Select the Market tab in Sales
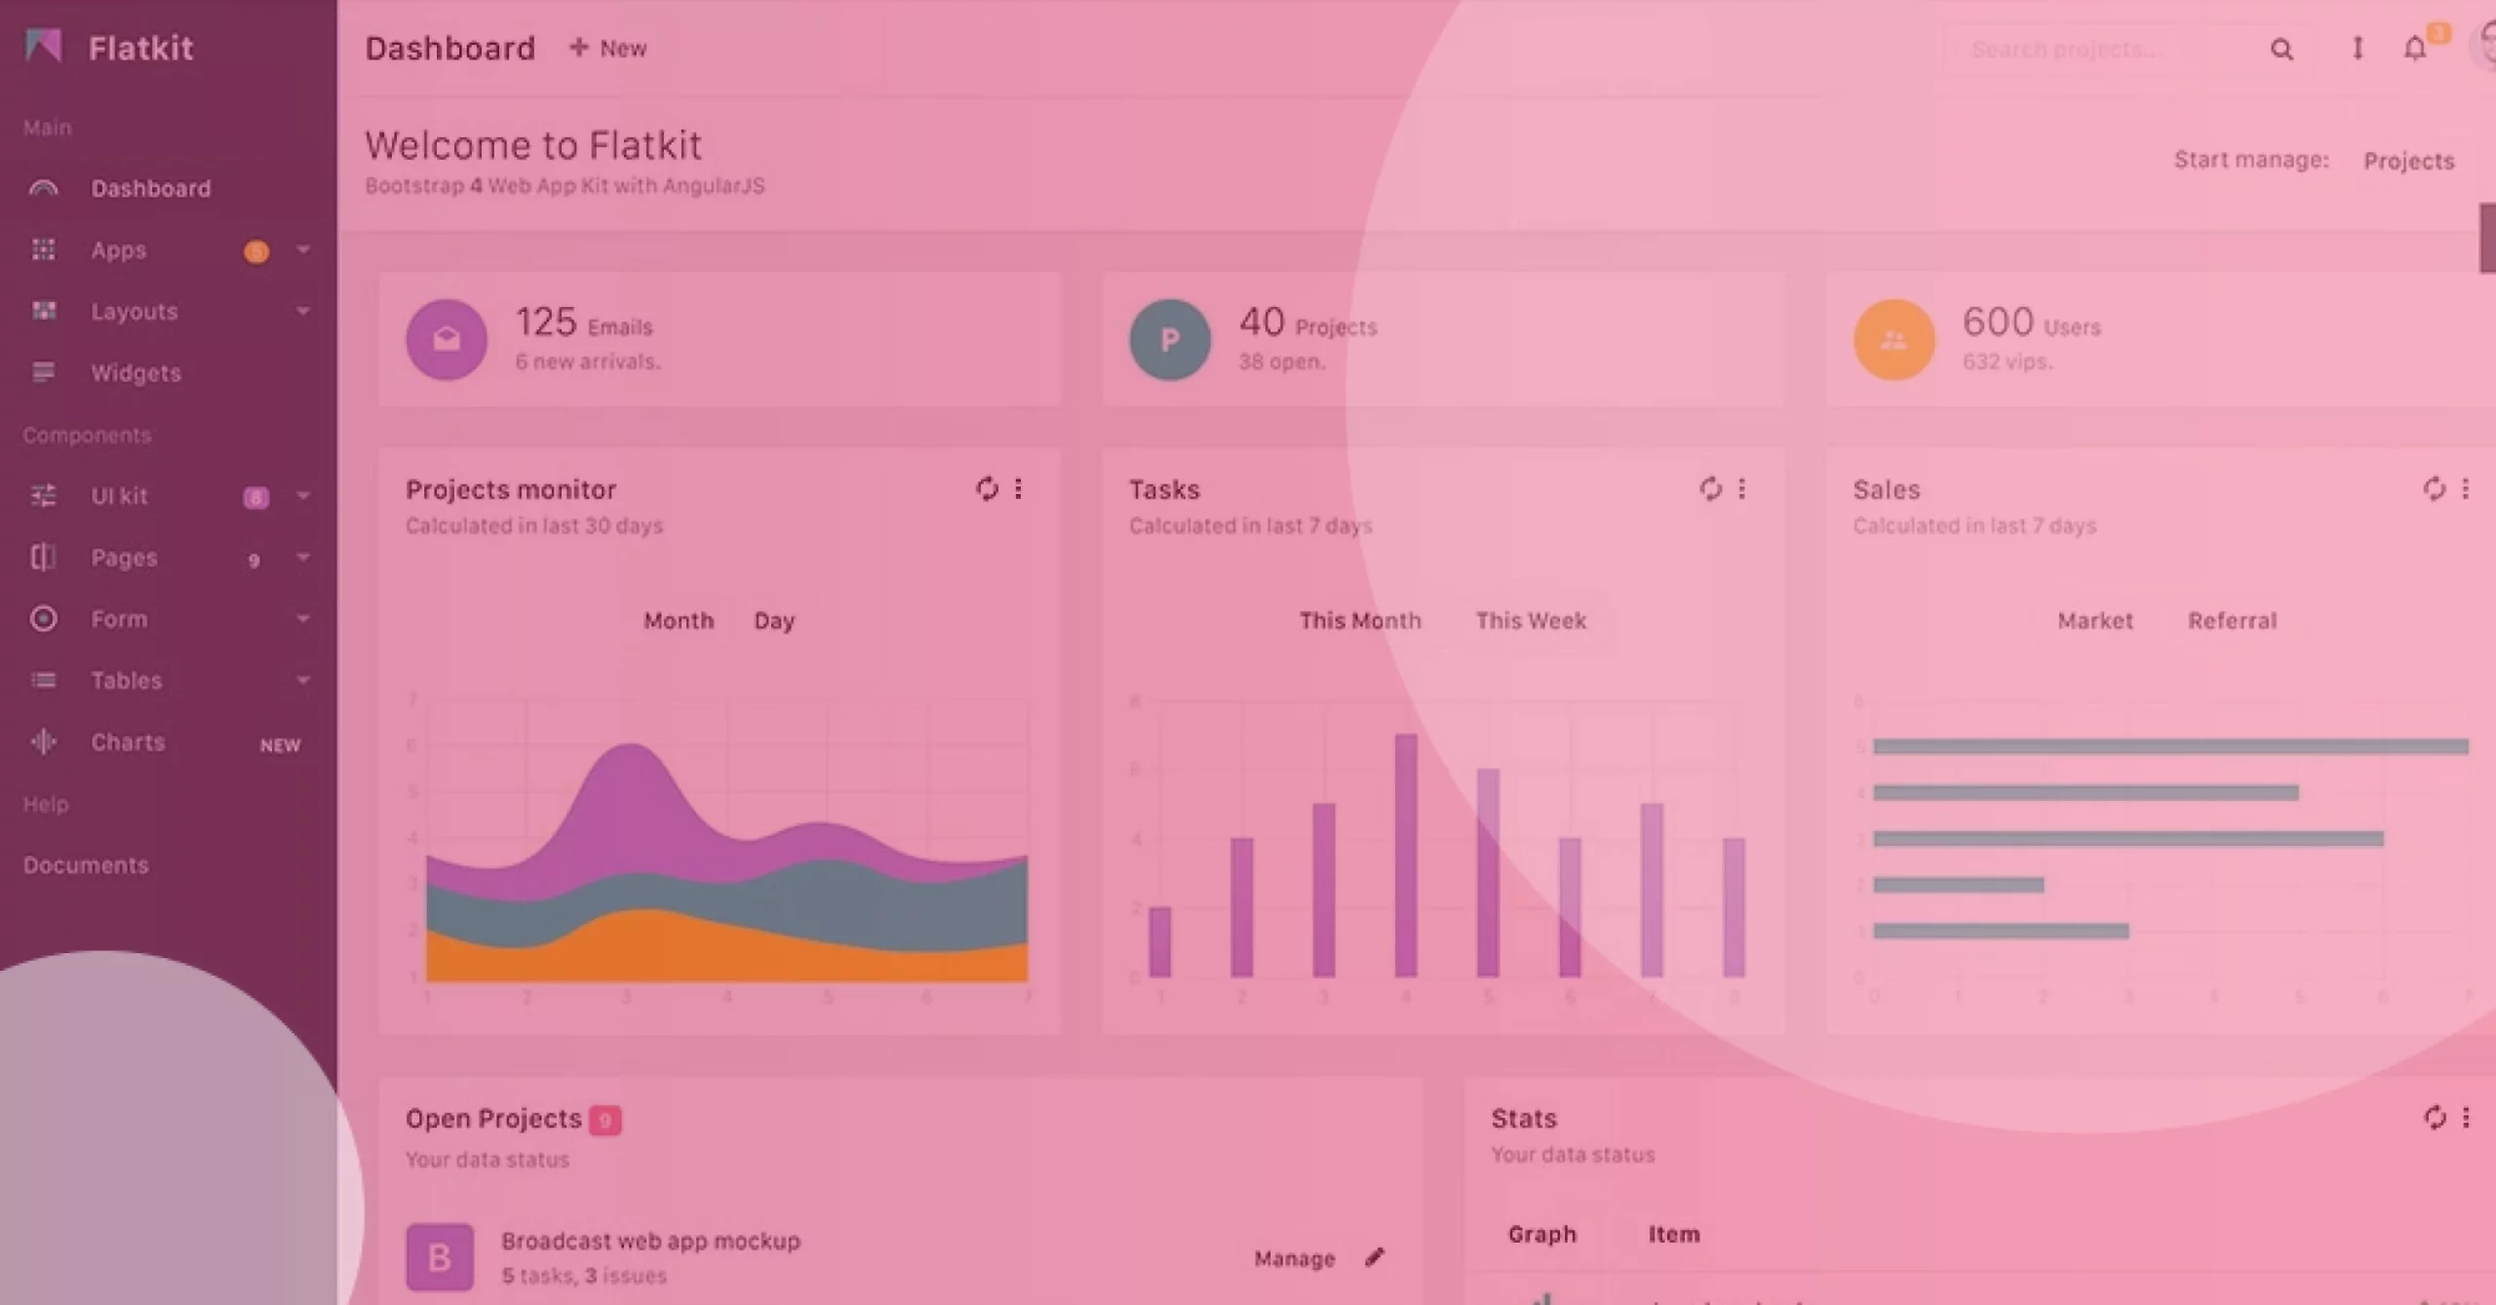Viewport: 2496px width, 1305px height. 2094,620
